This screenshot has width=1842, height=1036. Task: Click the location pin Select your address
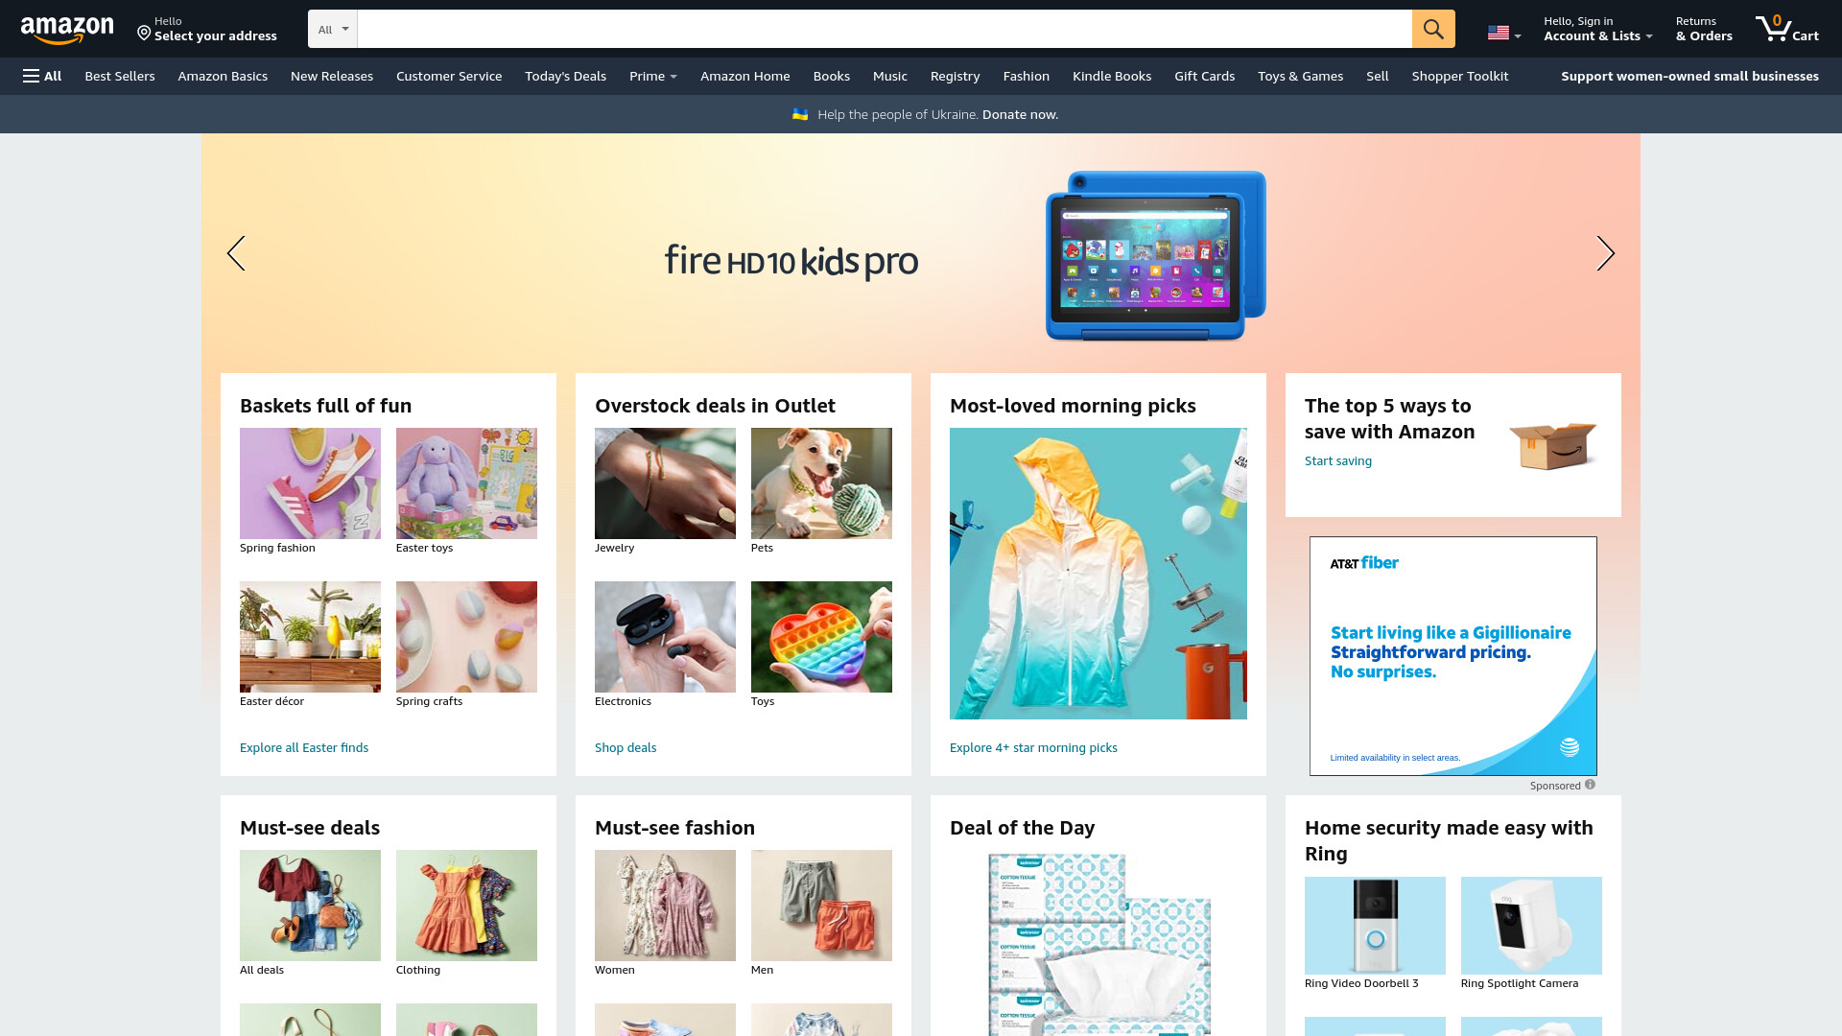(x=206, y=29)
